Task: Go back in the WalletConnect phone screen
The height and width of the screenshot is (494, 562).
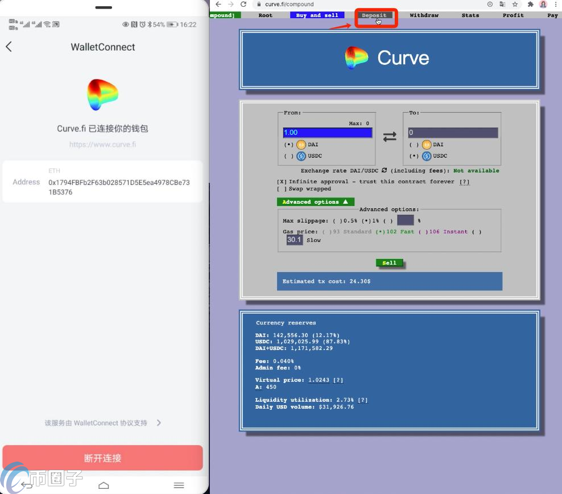Action: [9, 47]
